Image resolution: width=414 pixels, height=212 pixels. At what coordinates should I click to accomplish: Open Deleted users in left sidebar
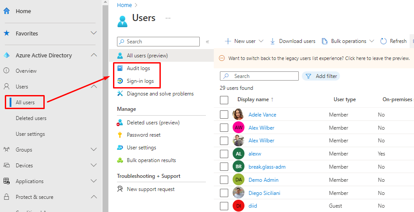pyautogui.click(x=31, y=118)
